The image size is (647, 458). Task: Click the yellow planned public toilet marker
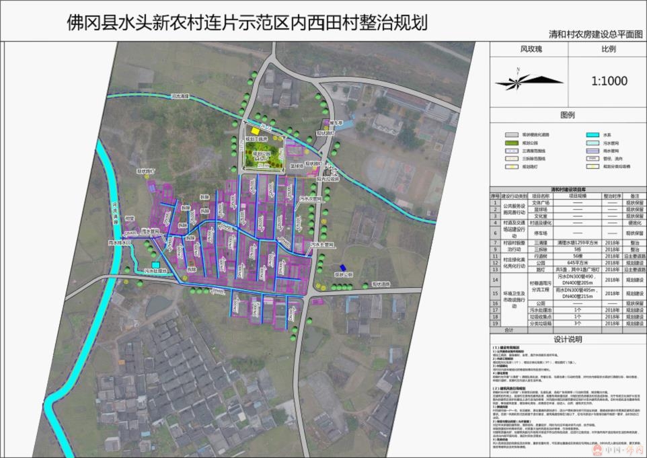tap(256, 132)
